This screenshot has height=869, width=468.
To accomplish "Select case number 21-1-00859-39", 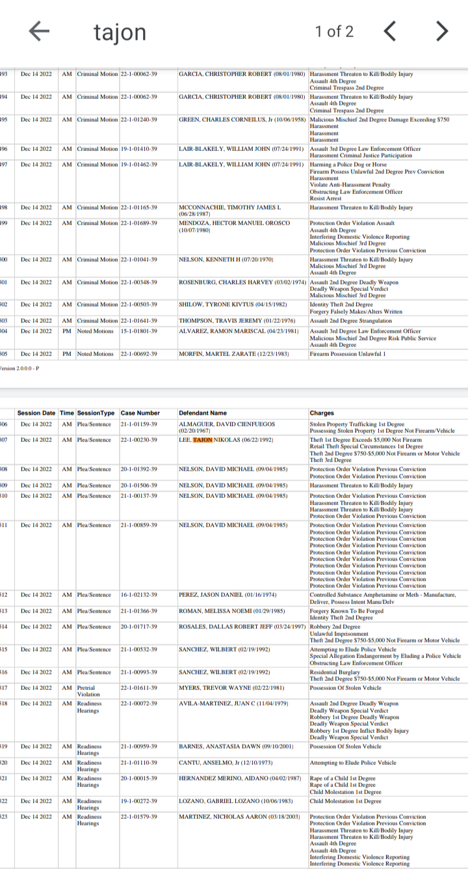I will pos(138,525).
